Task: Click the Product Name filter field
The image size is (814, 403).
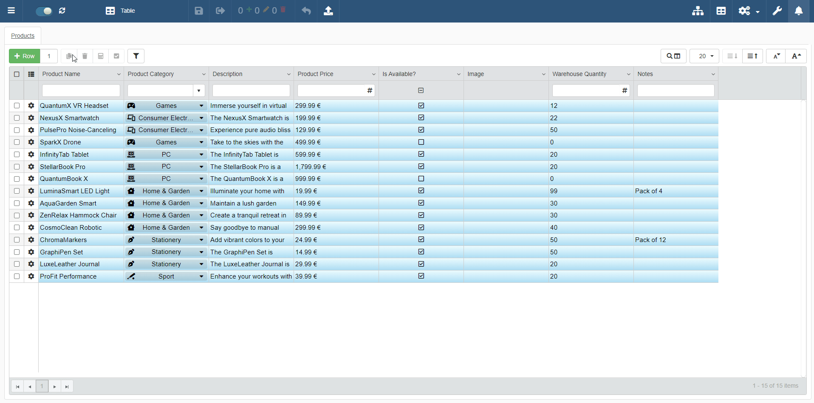Action: pos(81,90)
